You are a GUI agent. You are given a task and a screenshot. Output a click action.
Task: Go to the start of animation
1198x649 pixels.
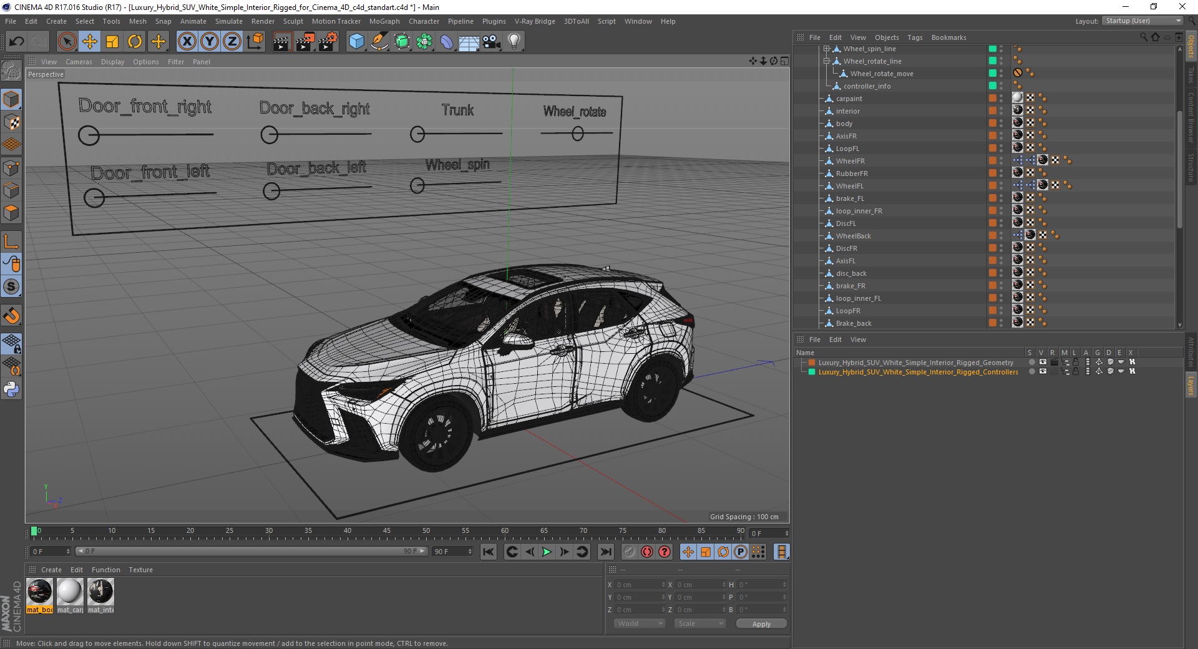489,552
